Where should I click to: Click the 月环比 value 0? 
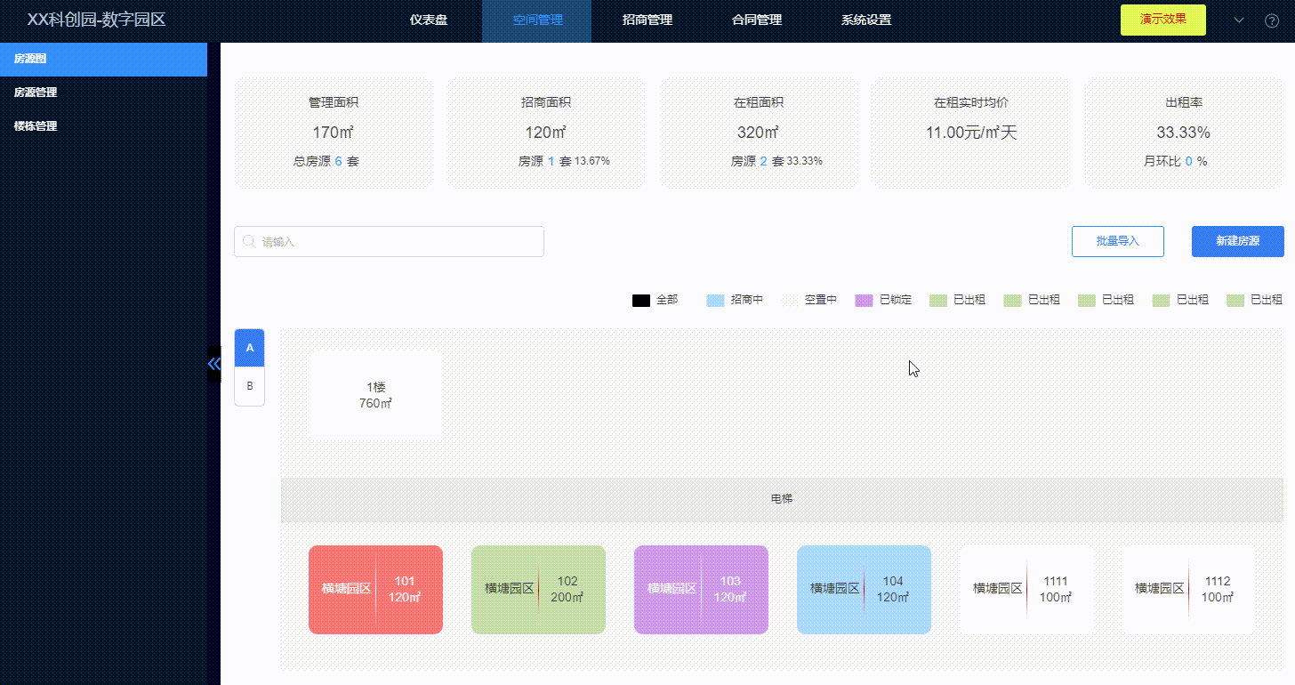pos(1188,162)
